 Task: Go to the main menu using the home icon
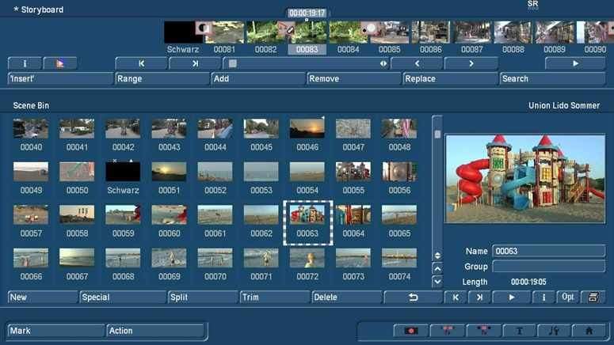[x=589, y=331]
